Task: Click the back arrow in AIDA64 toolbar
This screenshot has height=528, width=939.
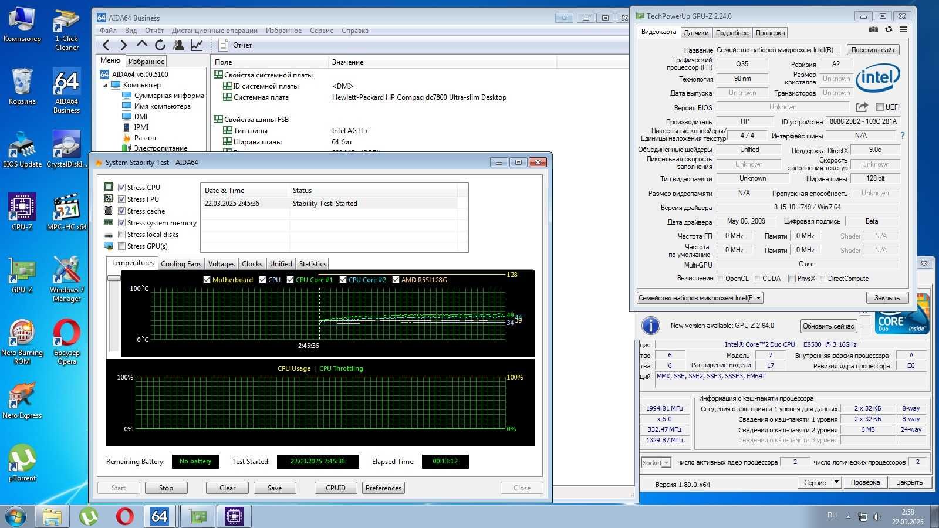Action: [106, 45]
